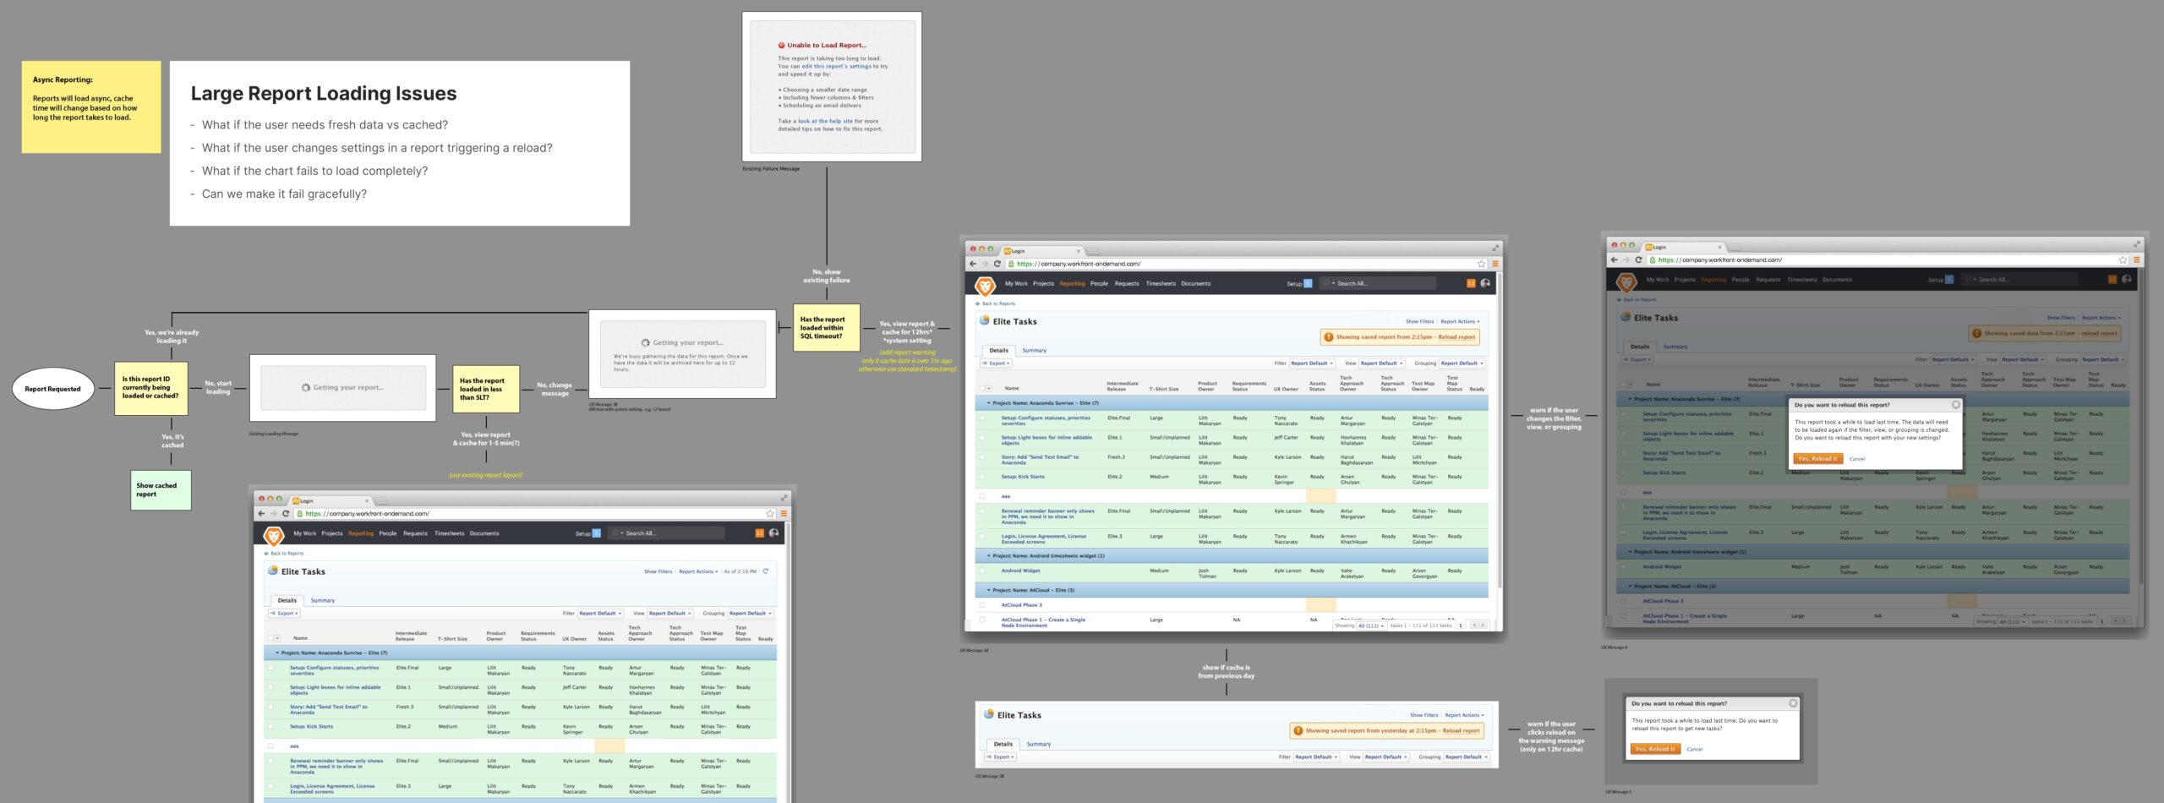This screenshot has height=803, width=2164.
Task: Click the green 'Show cached report' flowchart box
Action: [161, 490]
